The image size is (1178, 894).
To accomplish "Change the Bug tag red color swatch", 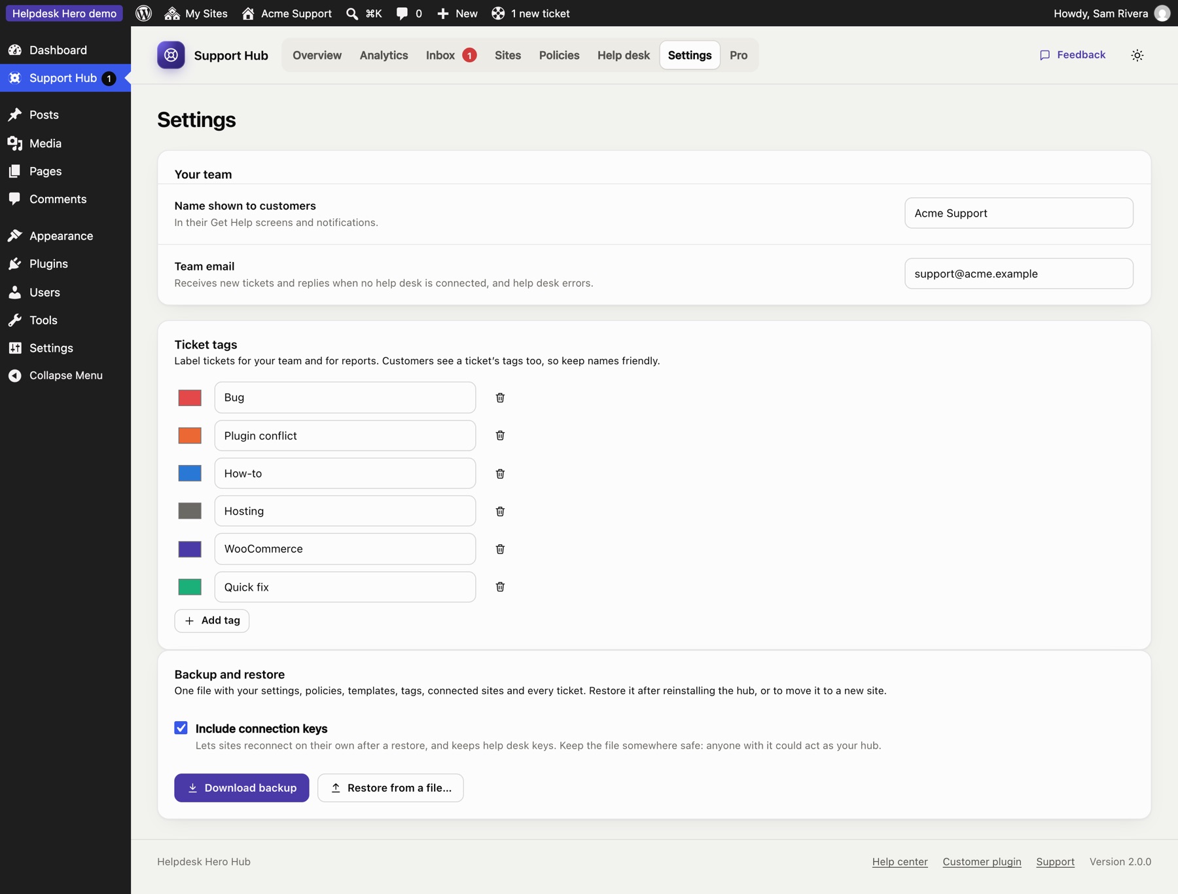I will (x=190, y=398).
